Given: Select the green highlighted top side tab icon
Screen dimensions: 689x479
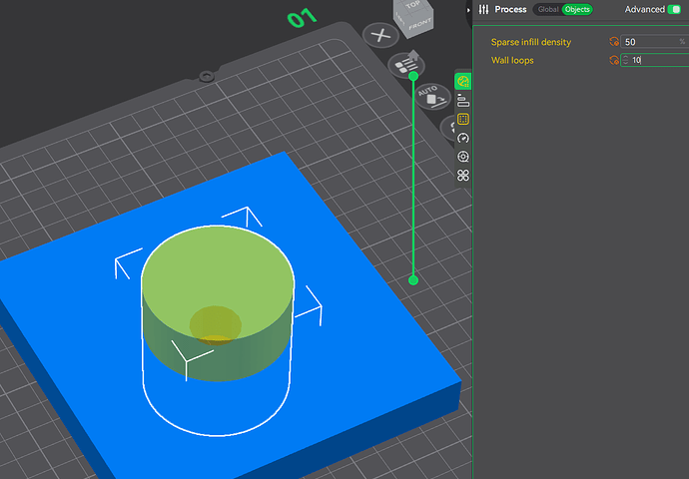Looking at the screenshot, I should pos(463,82).
